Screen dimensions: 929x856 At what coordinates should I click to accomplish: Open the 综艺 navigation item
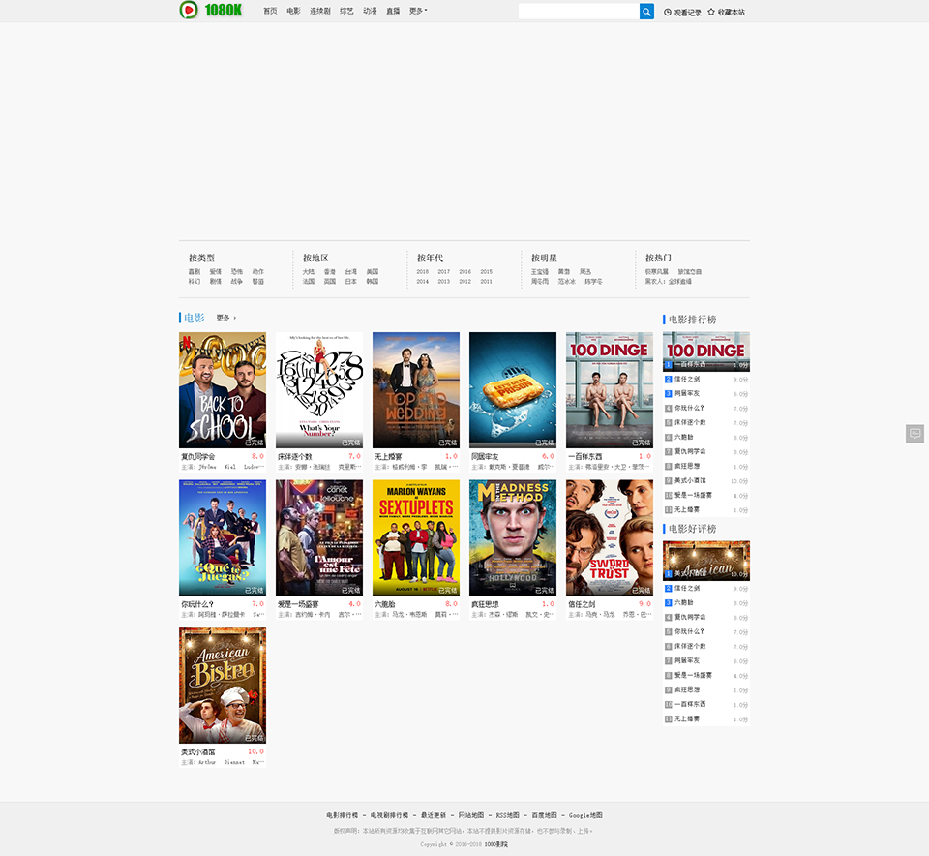346,11
